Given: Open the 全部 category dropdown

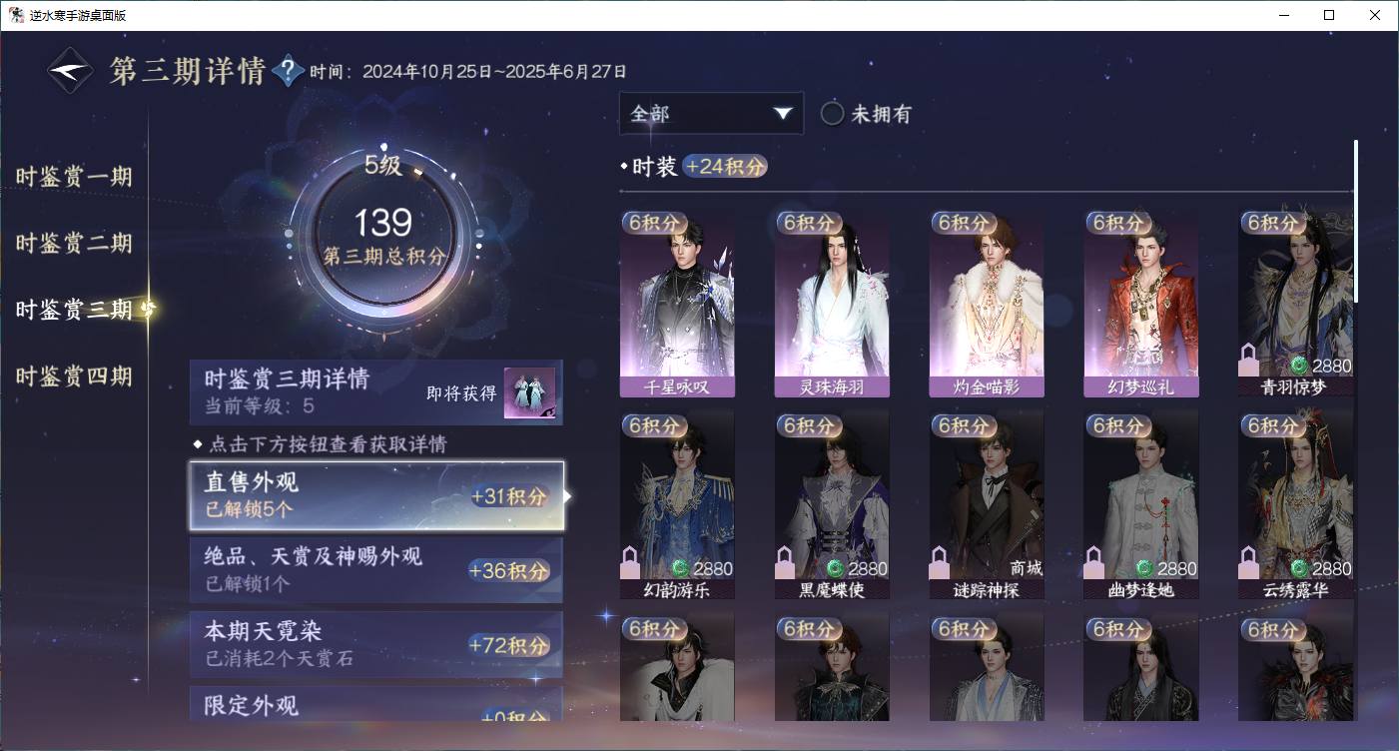Looking at the screenshot, I should tap(711, 114).
